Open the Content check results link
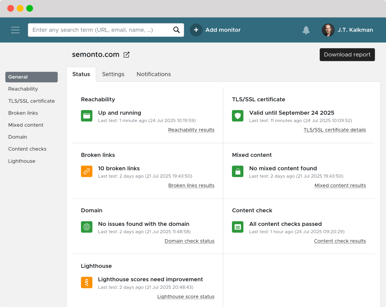The height and width of the screenshot is (307, 386). [340, 241]
